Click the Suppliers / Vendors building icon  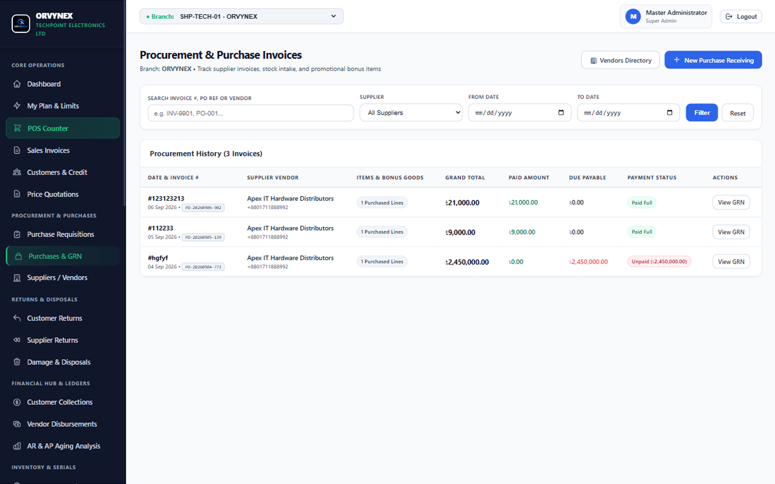click(x=17, y=278)
